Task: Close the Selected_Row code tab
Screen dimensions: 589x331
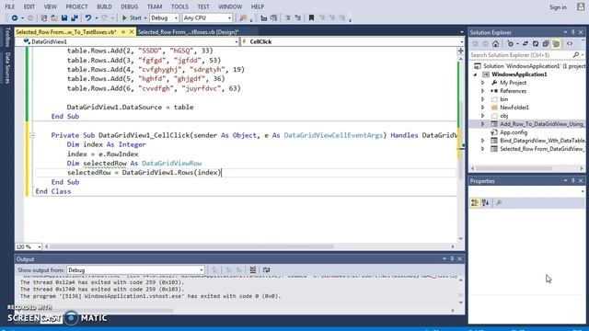Action: click(x=132, y=32)
